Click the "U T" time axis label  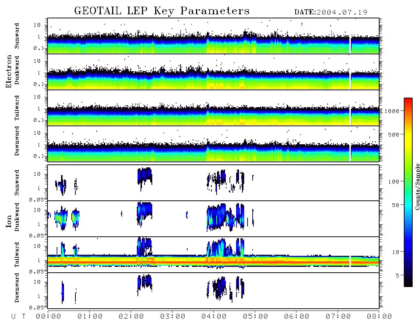point(18,317)
